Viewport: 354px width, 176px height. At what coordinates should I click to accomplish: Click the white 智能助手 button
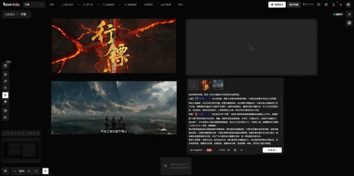tap(277, 4)
